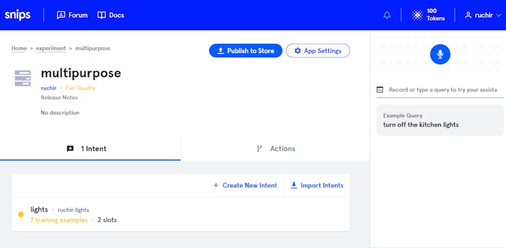Screen dimensions: 506x248
Task: Click the tokens sparkle icon
Action: [x=417, y=15]
